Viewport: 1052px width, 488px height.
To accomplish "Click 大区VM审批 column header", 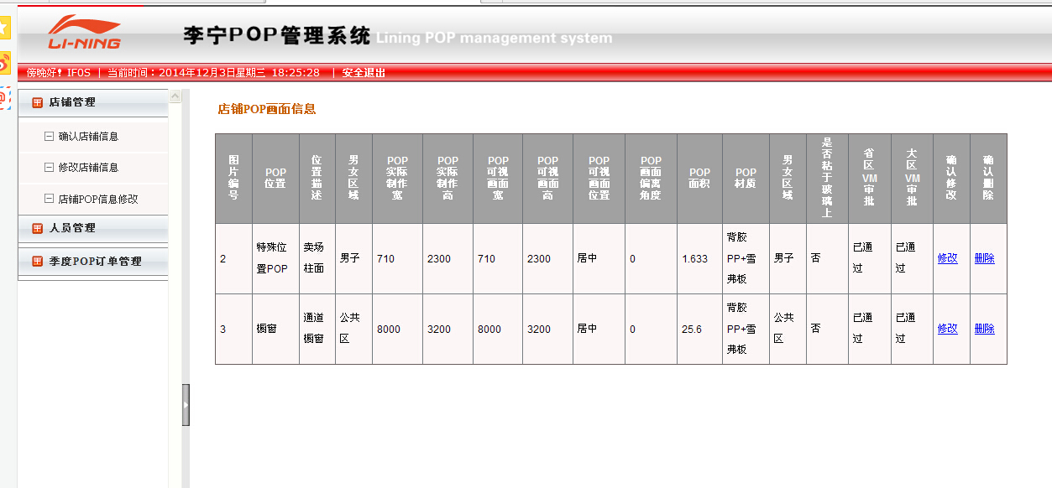I will (x=912, y=178).
